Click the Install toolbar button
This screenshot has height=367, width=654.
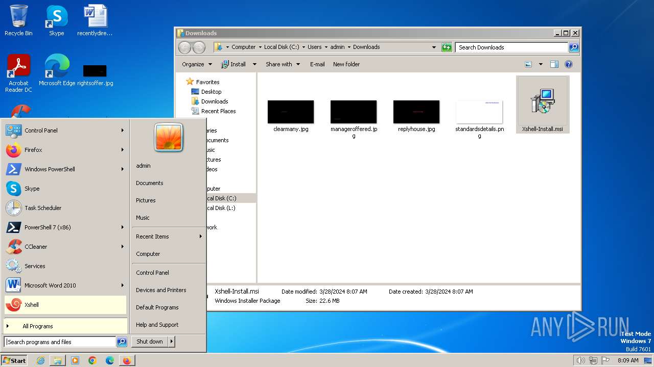point(233,64)
